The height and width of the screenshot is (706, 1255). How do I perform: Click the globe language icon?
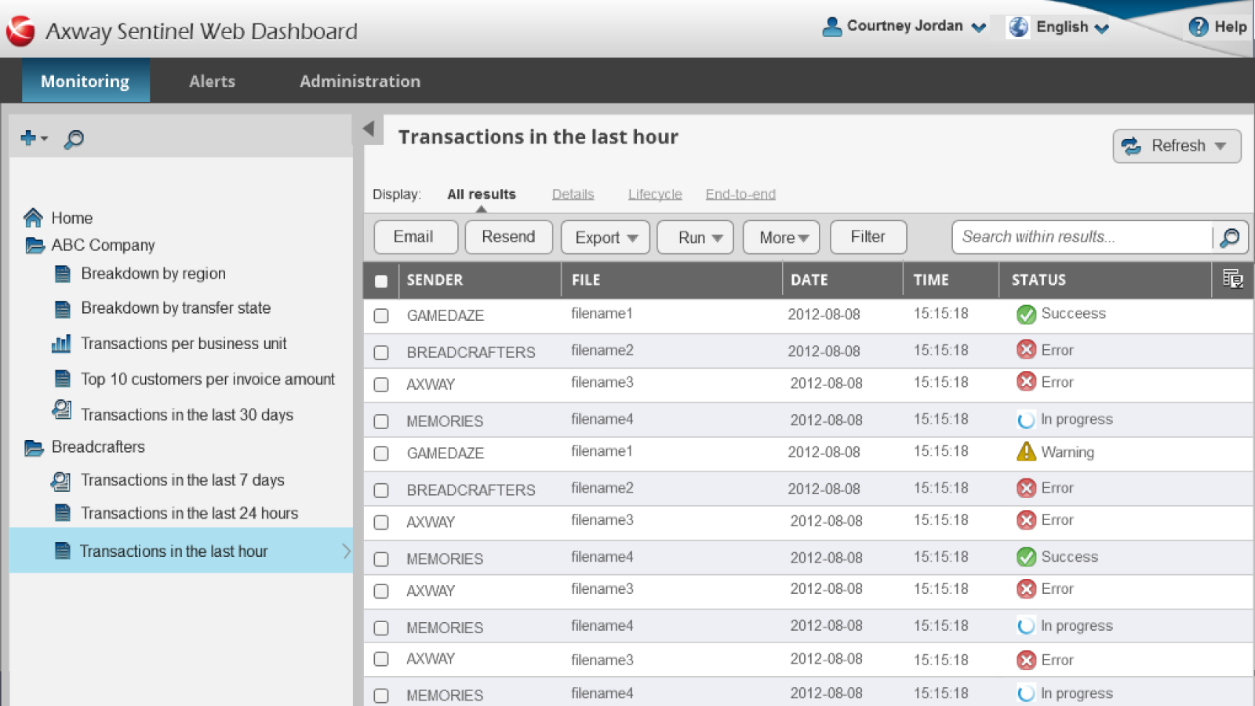click(x=1018, y=27)
